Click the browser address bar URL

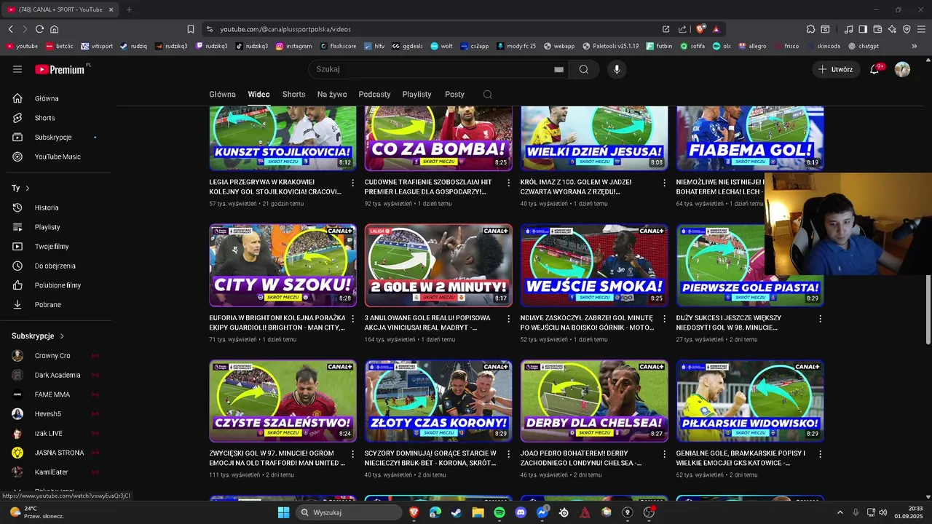[285, 29]
